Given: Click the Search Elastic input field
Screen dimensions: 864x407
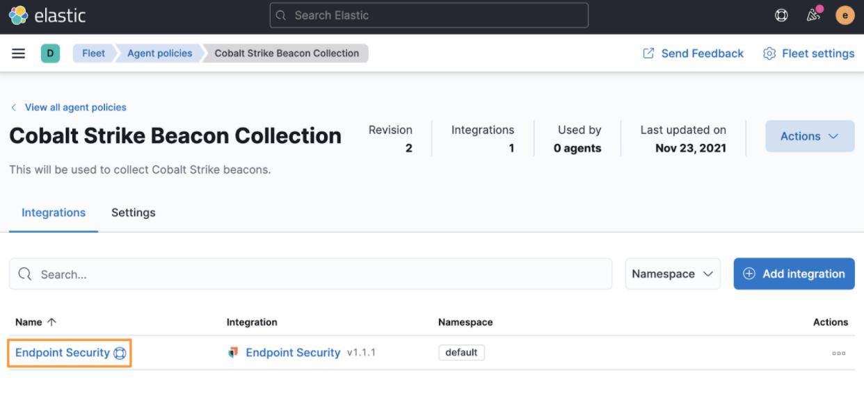Looking at the screenshot, I should click(x=429, y=15).
